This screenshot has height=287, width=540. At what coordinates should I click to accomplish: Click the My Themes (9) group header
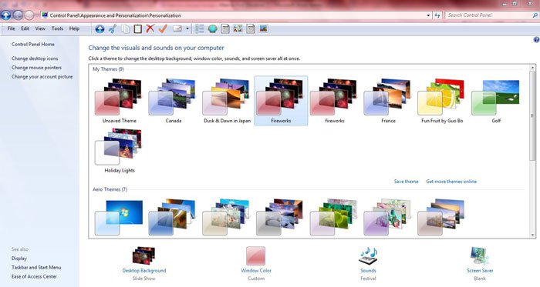click(x=108, y=69)
